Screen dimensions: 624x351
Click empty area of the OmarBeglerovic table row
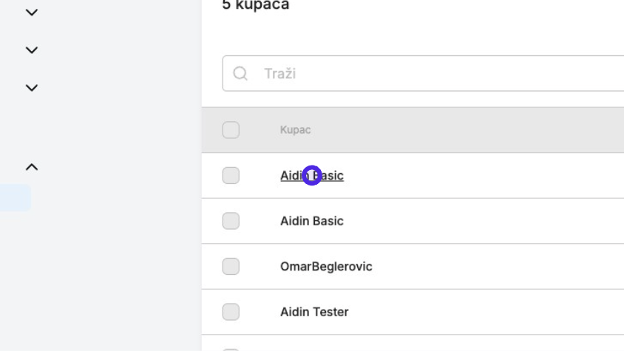(x=498, y=266)
